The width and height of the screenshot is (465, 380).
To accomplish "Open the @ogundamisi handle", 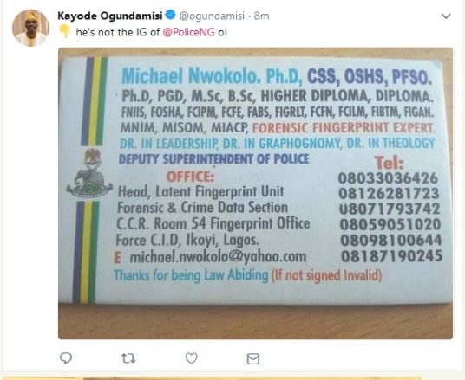I will pyautogui.click(x=212, y=16).
